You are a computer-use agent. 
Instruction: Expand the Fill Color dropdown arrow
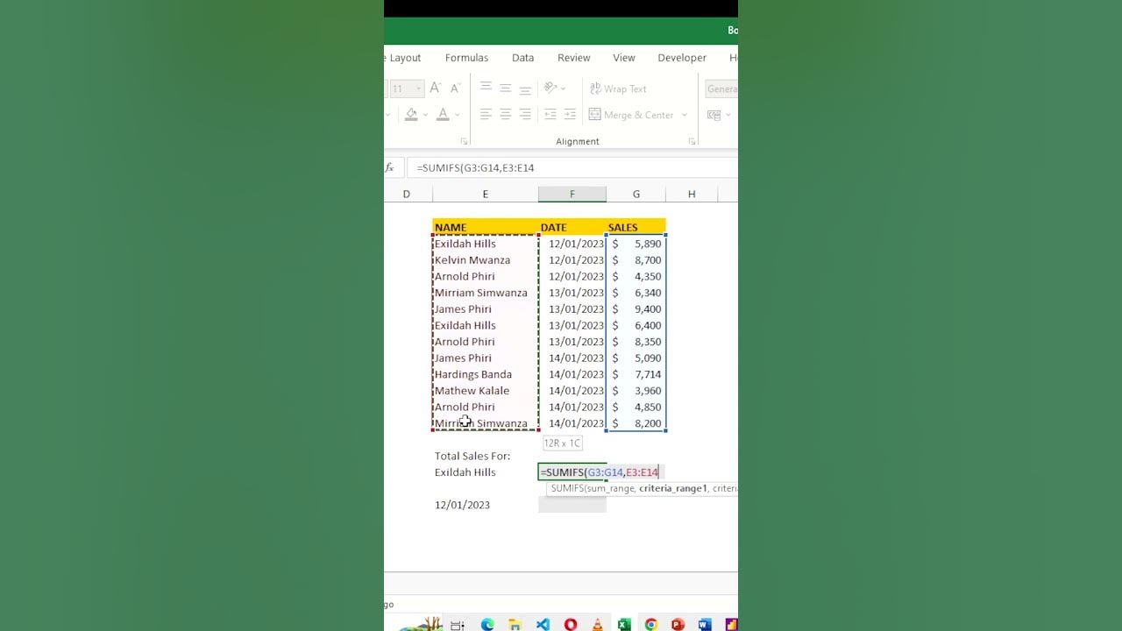click(x=425, y=115)
